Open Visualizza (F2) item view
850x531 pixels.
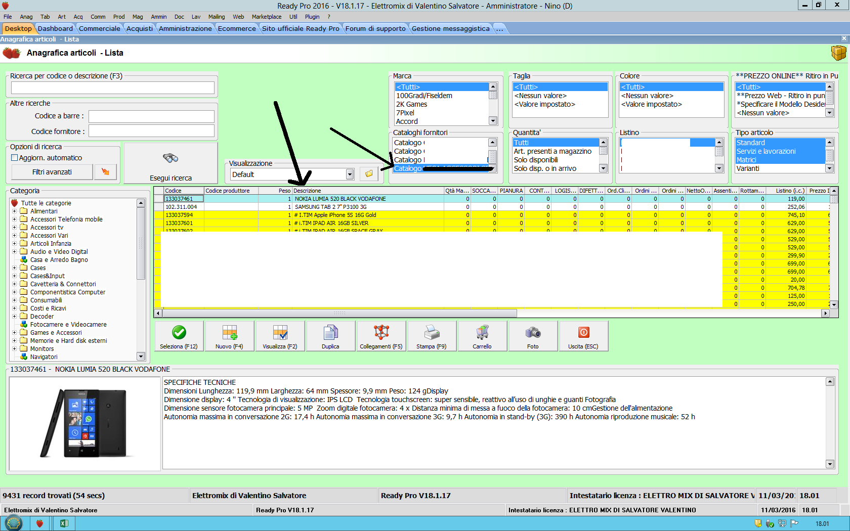click(280, 333)
